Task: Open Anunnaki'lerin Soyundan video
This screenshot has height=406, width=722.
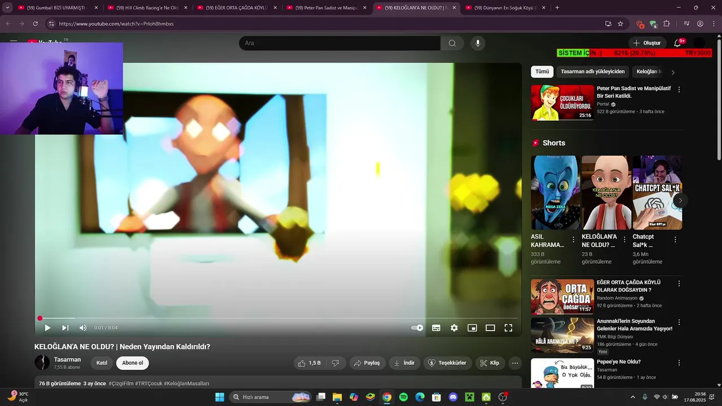Action: [562, 336]
